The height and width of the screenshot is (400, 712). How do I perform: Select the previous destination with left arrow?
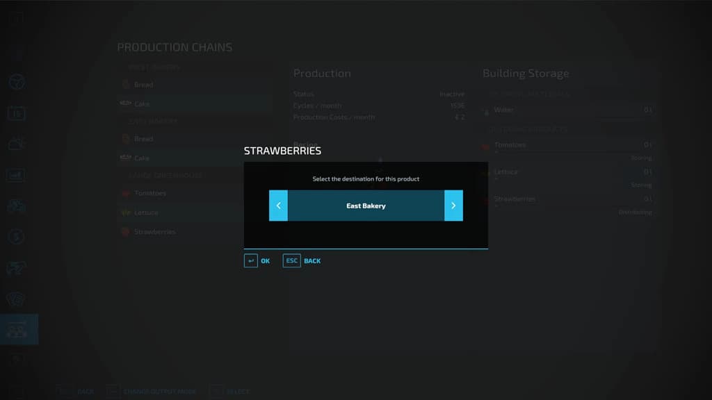[x=278, y=206]
